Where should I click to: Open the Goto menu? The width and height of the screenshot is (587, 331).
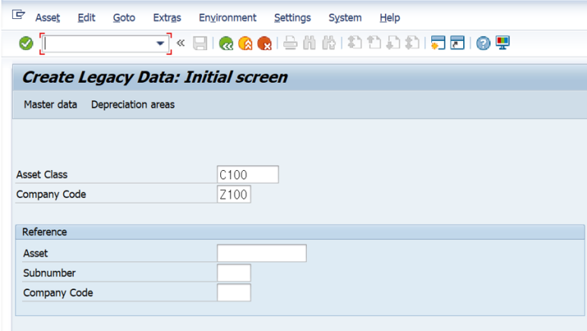(124, 17)
